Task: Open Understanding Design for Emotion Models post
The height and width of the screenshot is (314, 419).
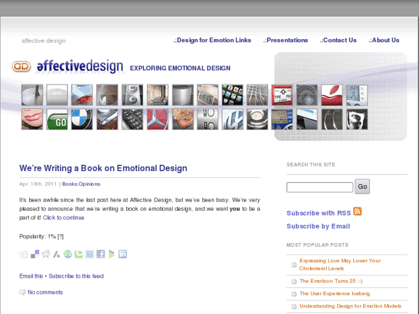Action: [350, 307]
